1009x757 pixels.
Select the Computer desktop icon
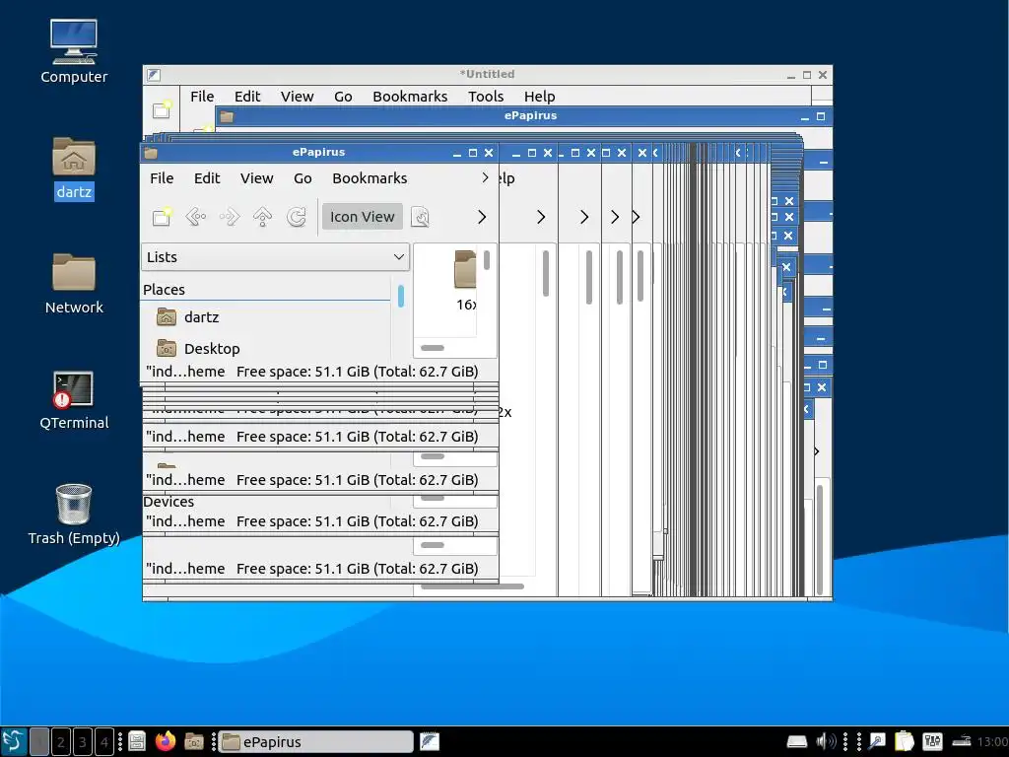point(74,51)
